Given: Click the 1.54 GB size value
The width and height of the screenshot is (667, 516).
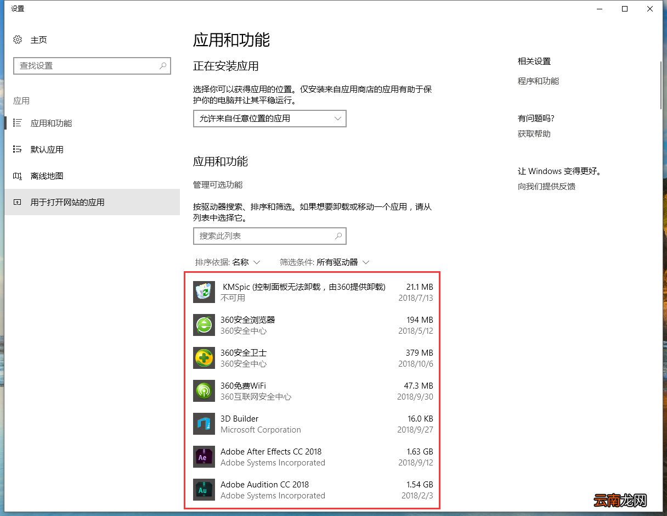Looking at the screenshot, I should click(x=420, y=485).
